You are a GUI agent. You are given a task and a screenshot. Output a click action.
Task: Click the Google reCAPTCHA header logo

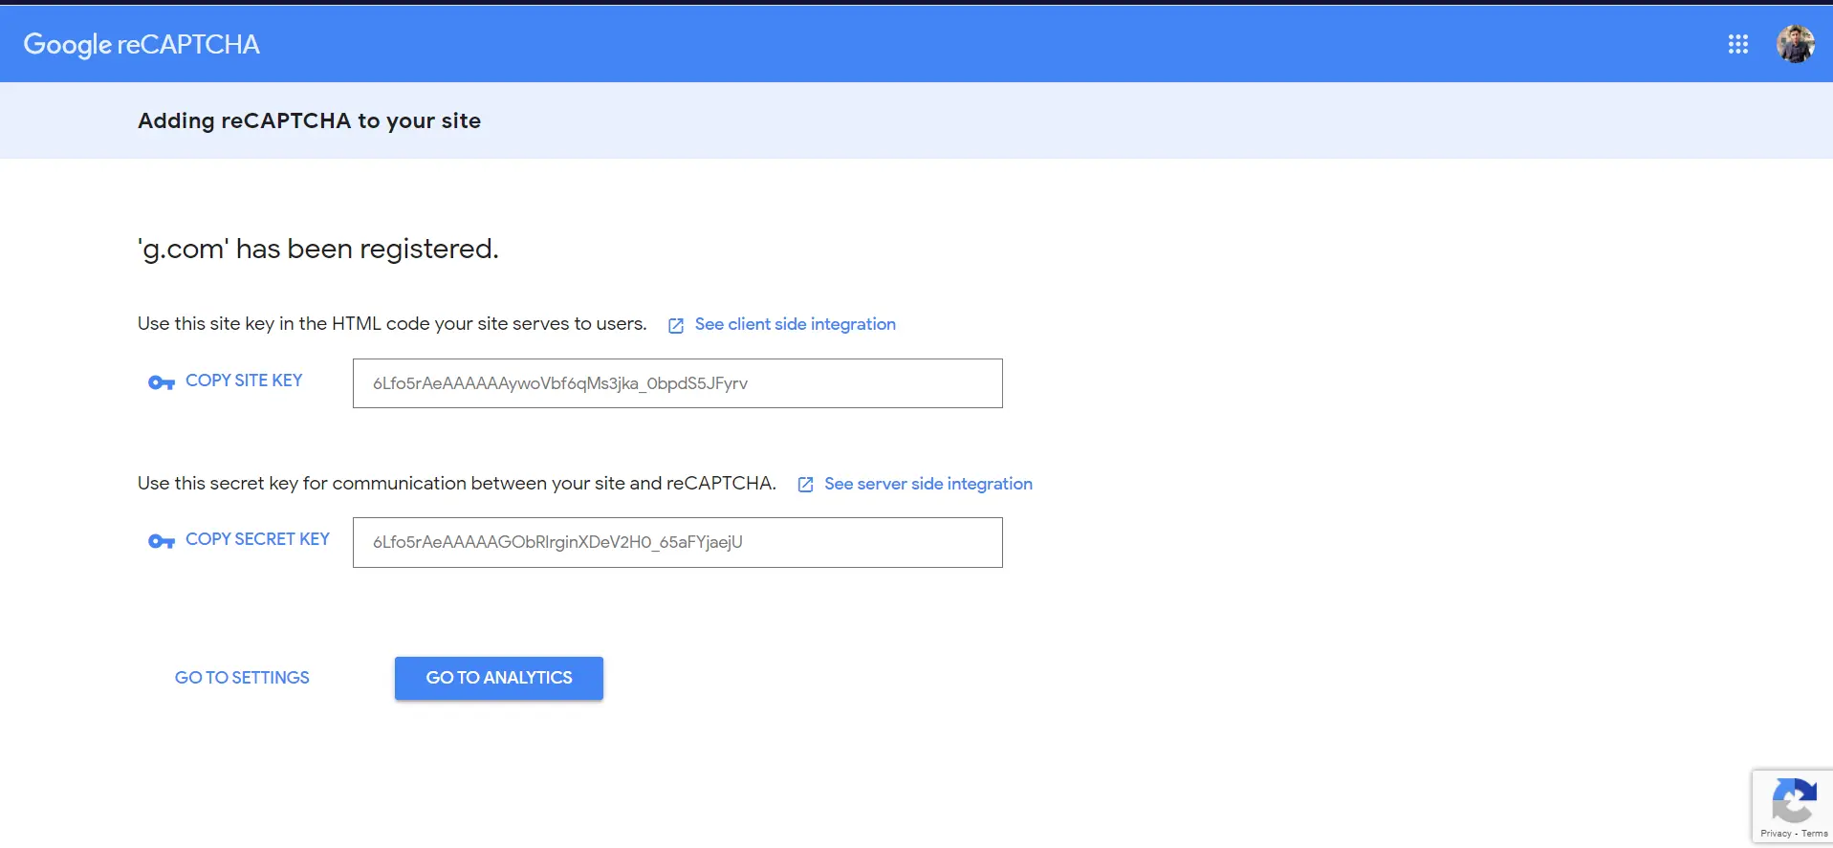(142, 44)
